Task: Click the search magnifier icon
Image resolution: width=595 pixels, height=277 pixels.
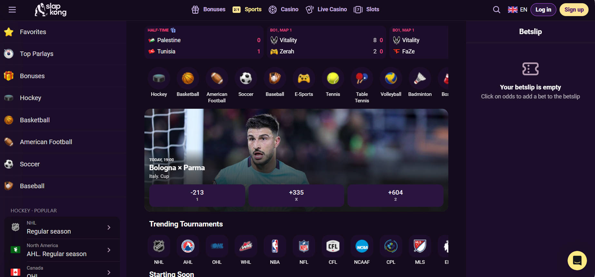Action: click(497, 10)
